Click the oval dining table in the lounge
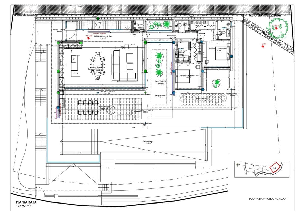The width and height of the screenshot is (305, 216). coord(97,66)
